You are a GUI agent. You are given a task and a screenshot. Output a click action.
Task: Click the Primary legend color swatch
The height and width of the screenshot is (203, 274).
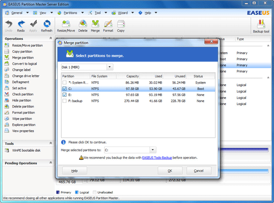click(58, 192)
